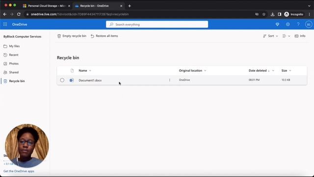Click the webcam video overlay
The width and height of the screenshot is (314, 177).
point(27,146)
